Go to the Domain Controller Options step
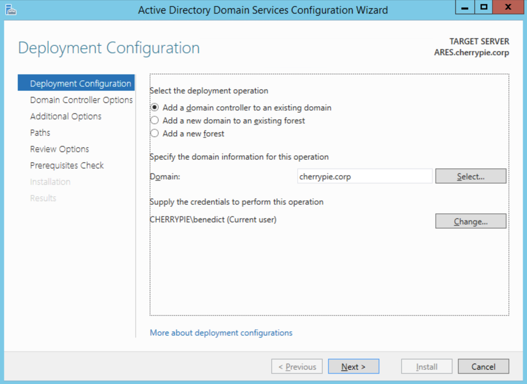The width and height of the screenshot is (527, 384). (81, 100)
